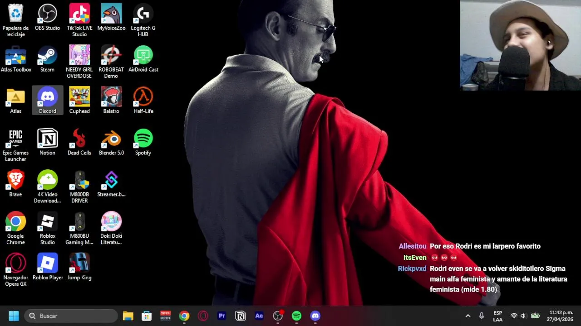Select the Balatro desktop shortcut

[111, 101]
